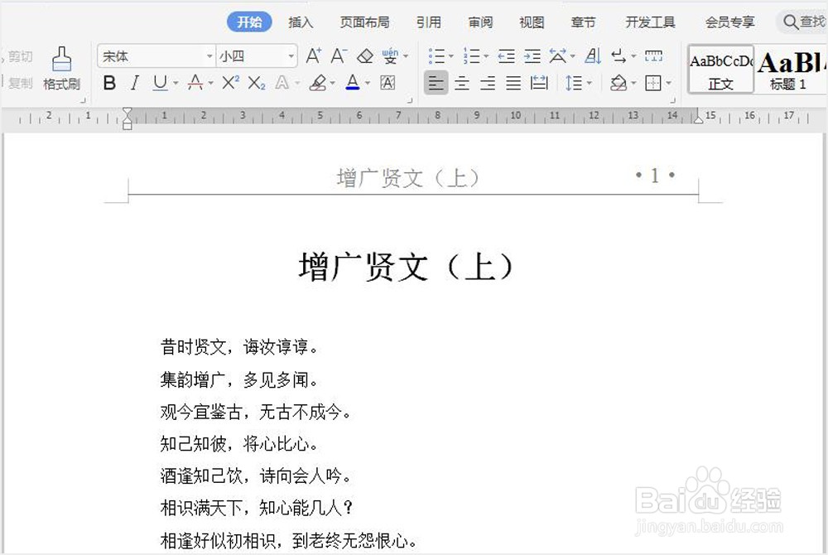The height and width of the screenshot is (555, 828).
Task: Open the font name 宋体 dropdown
Action: tap(209, 56)
